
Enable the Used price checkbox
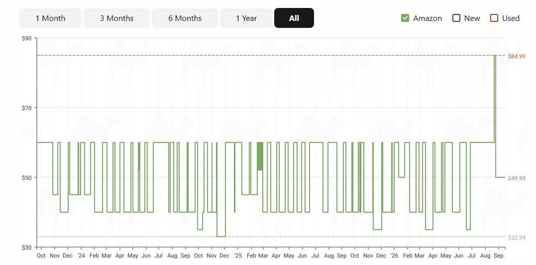tap(494, 18)
